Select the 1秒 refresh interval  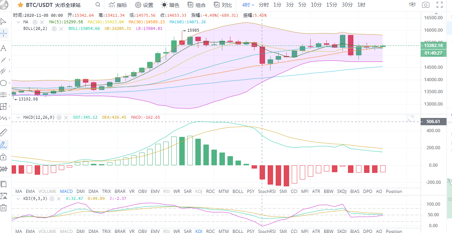tap(412, 4)
